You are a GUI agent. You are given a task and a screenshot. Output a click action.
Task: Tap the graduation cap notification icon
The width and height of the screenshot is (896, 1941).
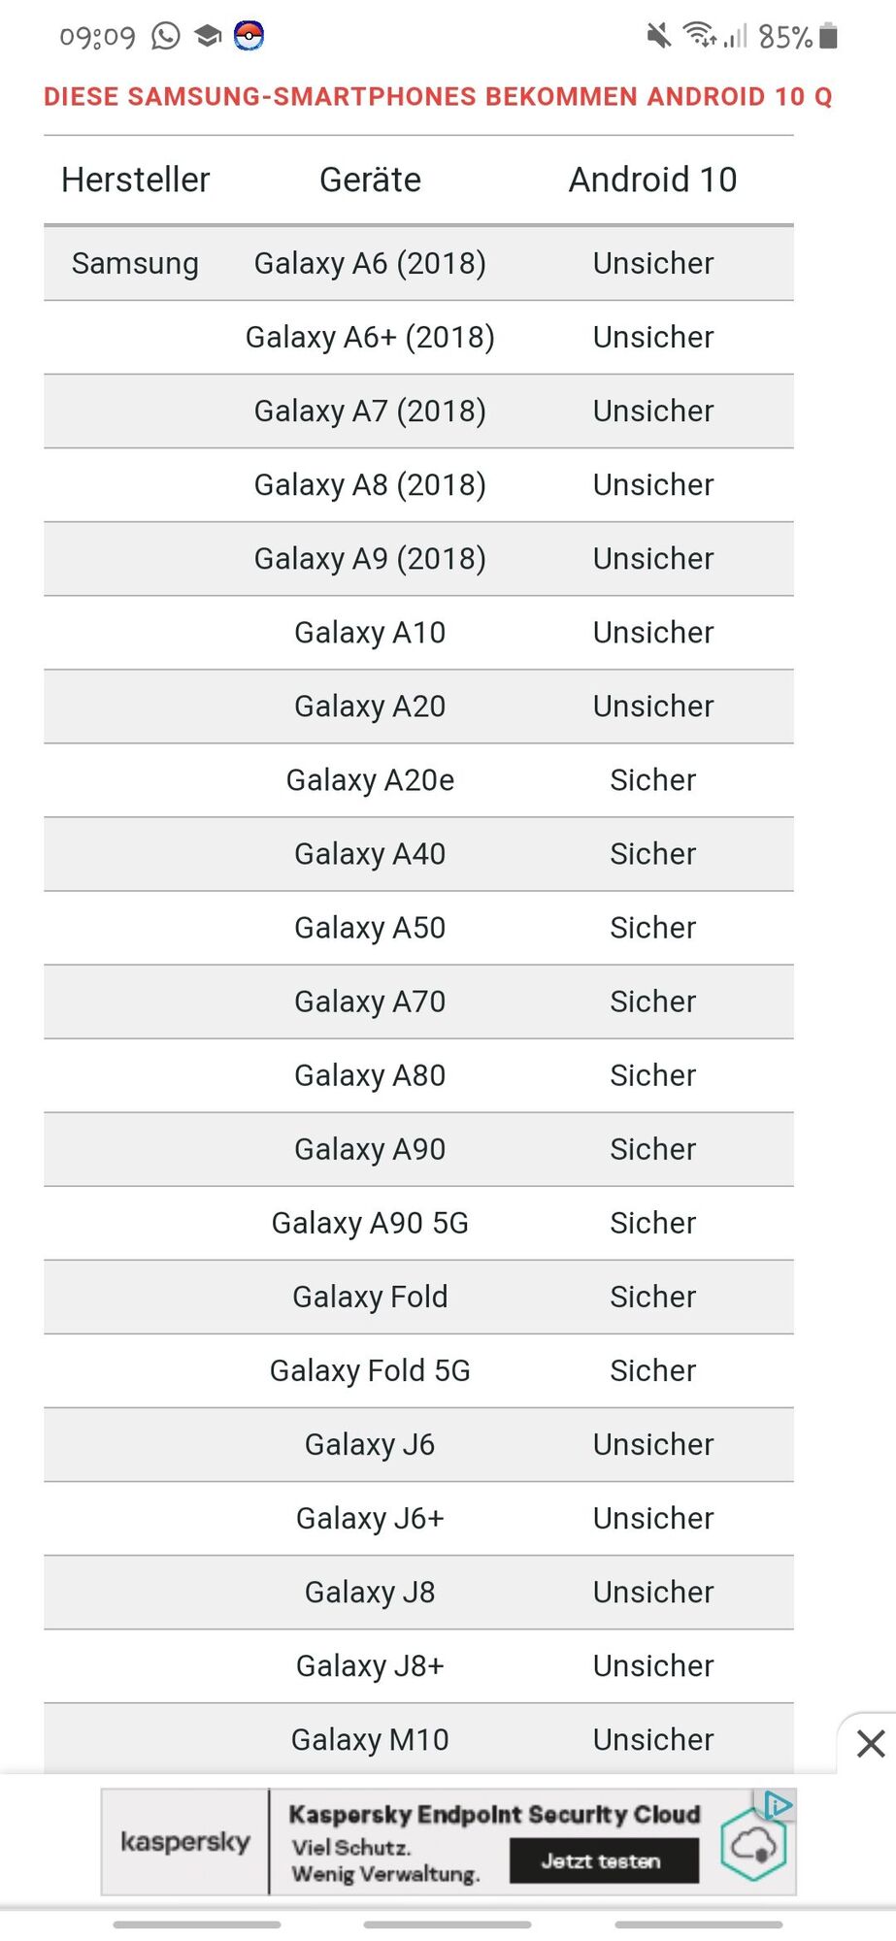pos(208,36)
